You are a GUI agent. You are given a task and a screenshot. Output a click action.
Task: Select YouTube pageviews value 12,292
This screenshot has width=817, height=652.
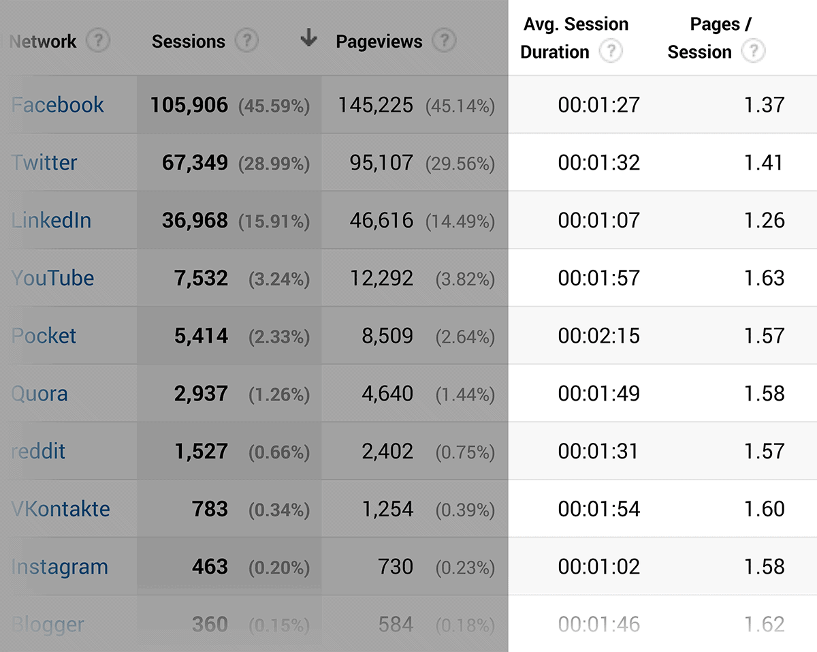tap(381, 278)
